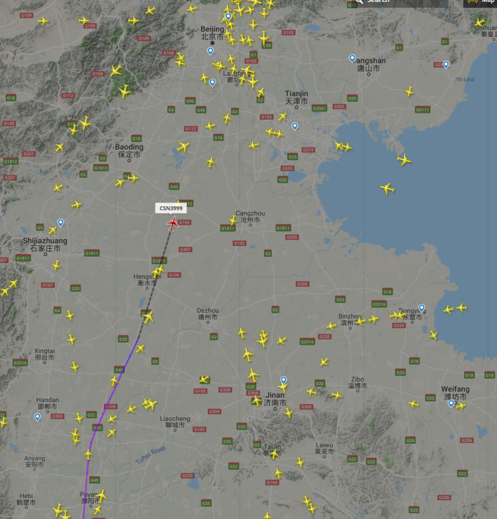Select the airport pin near Handan
This screenshot has height=519, width=497.
tap(37, 417)
